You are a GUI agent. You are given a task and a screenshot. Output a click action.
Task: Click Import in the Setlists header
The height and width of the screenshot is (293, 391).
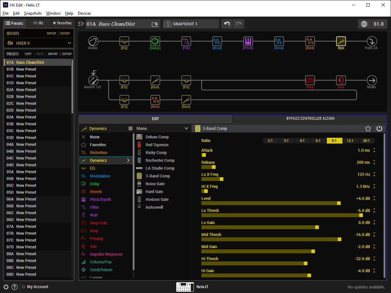point(51,34)
